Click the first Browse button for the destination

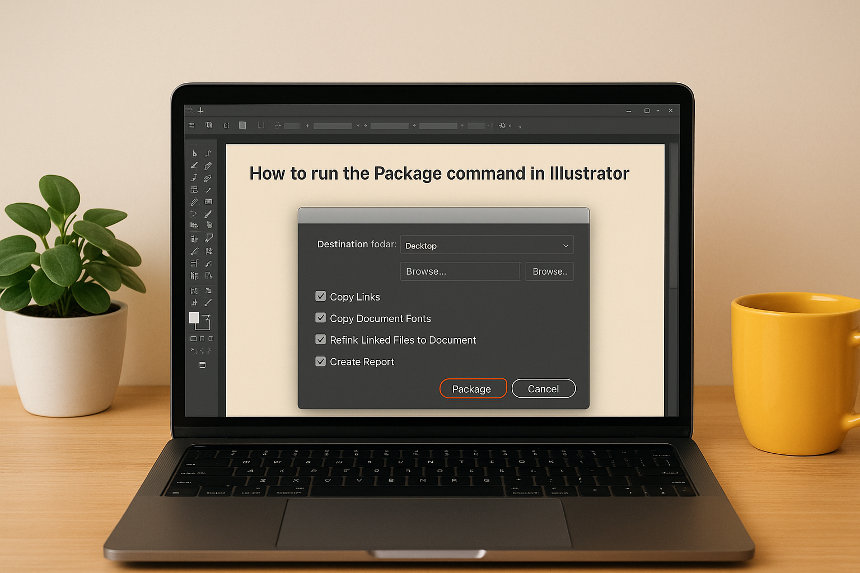coord(460,271)
